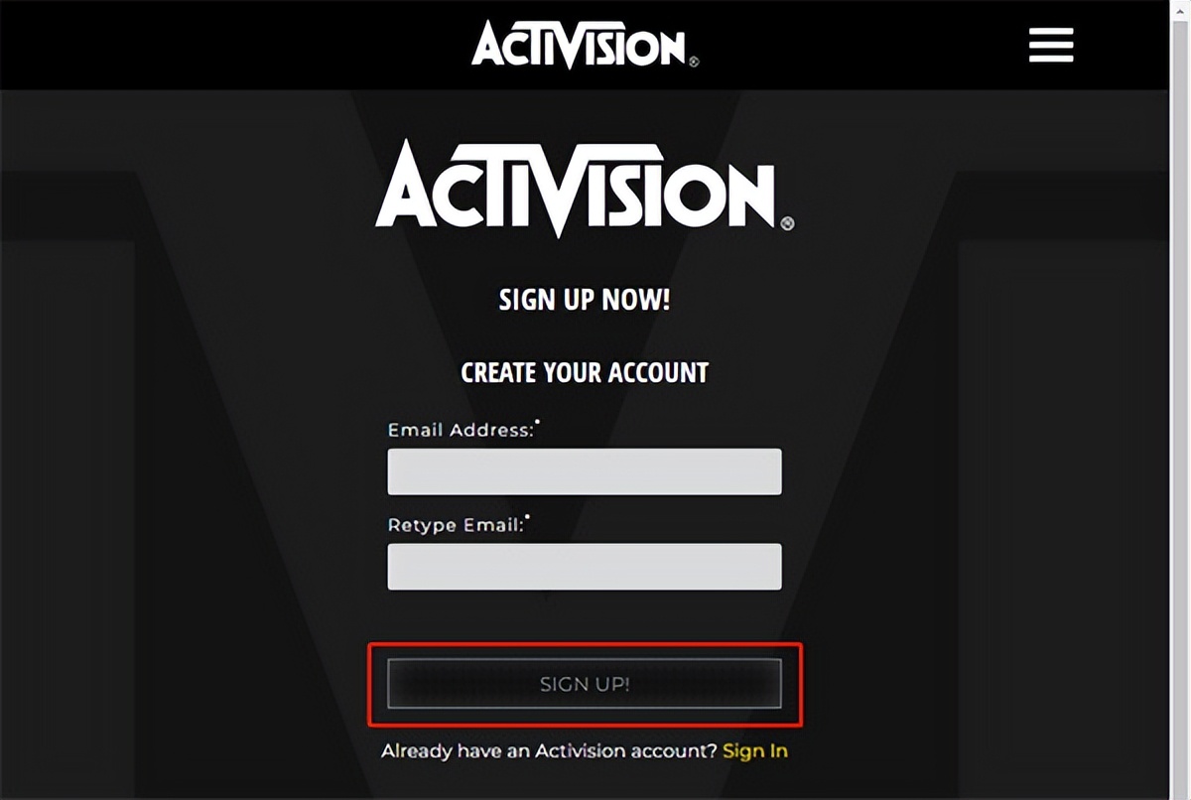Click the CREATE YOUR ACCOUNT heading

585,373
